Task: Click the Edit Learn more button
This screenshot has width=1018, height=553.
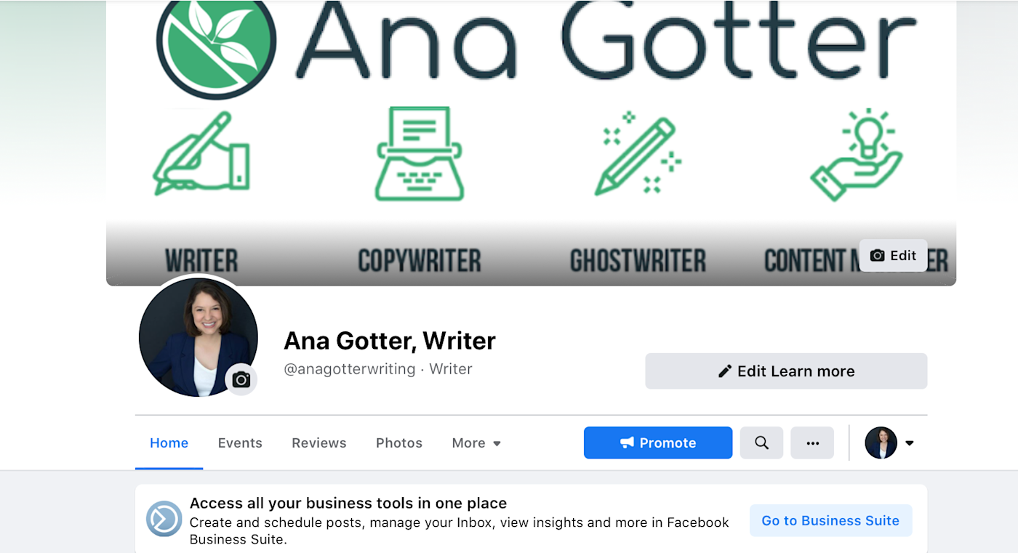Action: click(786, 371)
